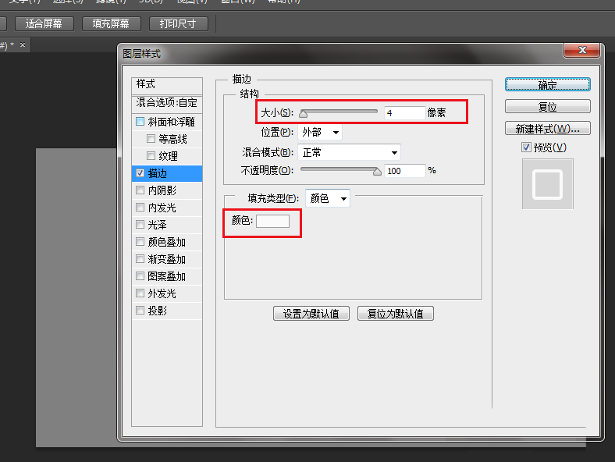Click the 填充屏幕 toolbar button

(111, 24)
